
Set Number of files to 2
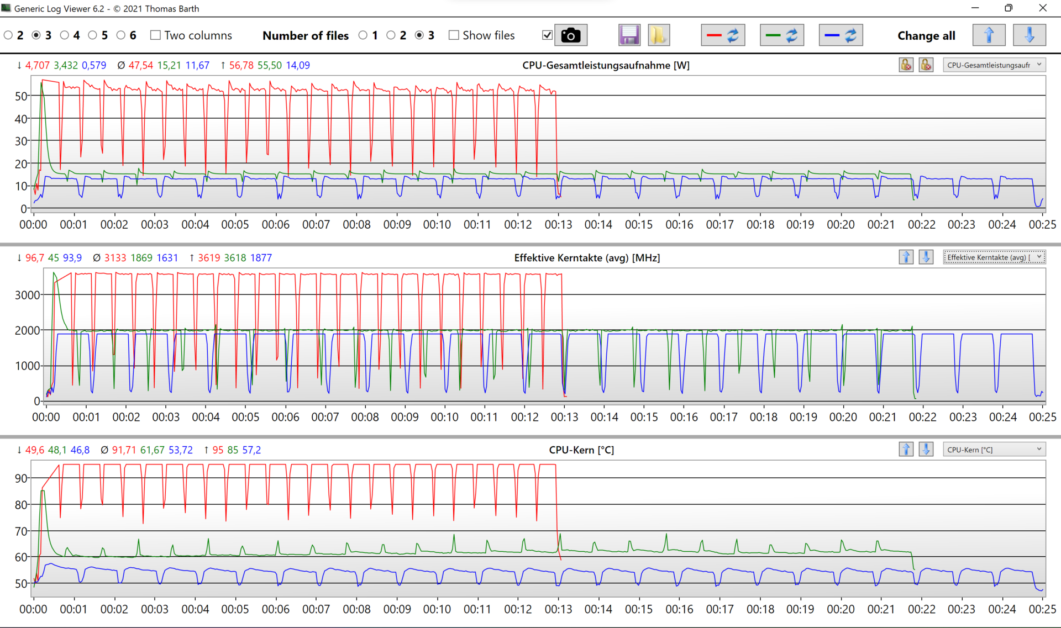pos(391,35)
